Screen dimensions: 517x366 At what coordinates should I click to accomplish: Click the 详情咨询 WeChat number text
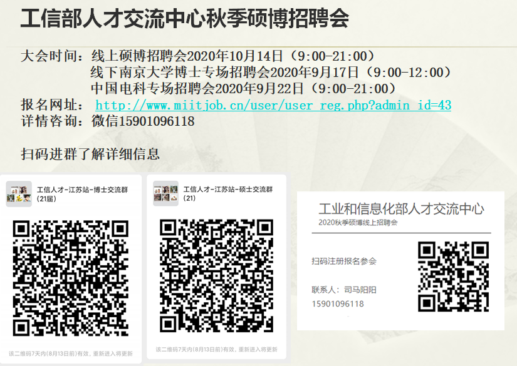coord(143,121)
